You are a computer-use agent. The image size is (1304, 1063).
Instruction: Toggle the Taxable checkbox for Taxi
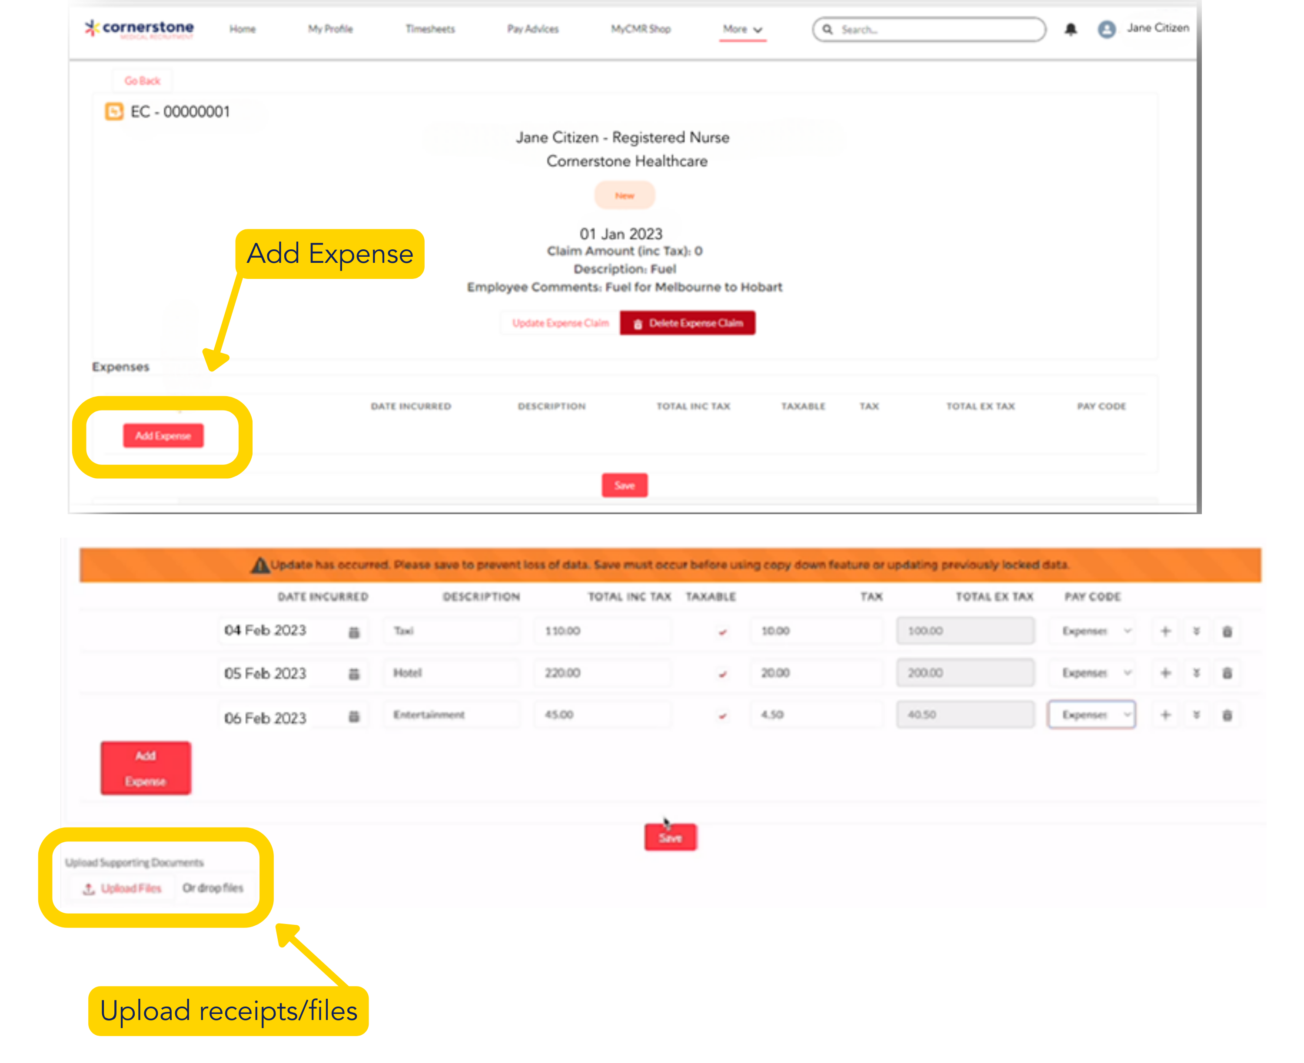[722, 632]
